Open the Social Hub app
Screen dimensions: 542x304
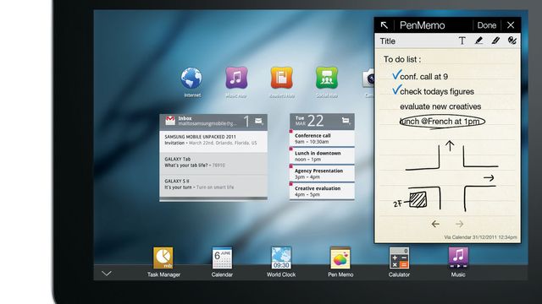coord(327,78)
